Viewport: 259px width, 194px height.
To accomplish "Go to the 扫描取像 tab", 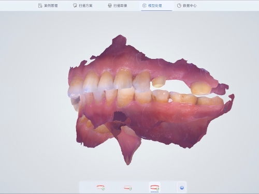I will pyautogui.click(x=117, y=6).
